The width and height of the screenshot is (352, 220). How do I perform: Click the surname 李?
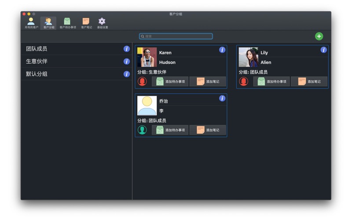[x=161, y=111]
